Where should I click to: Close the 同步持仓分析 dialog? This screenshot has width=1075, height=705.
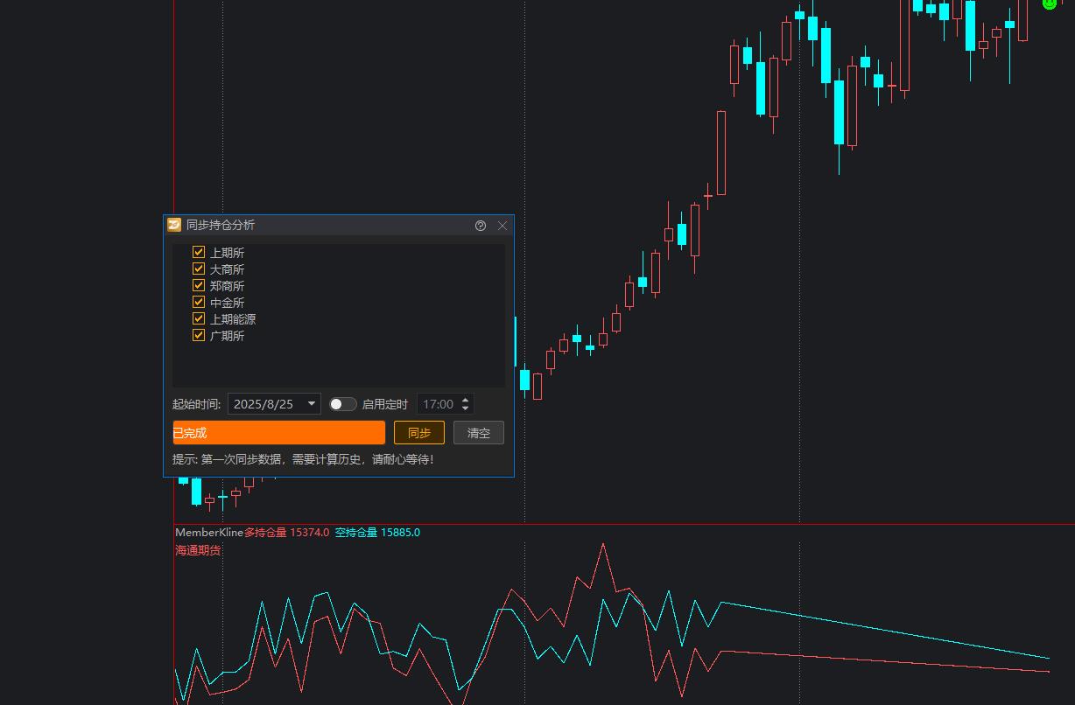pyautogui.click(x=502, y=226)
